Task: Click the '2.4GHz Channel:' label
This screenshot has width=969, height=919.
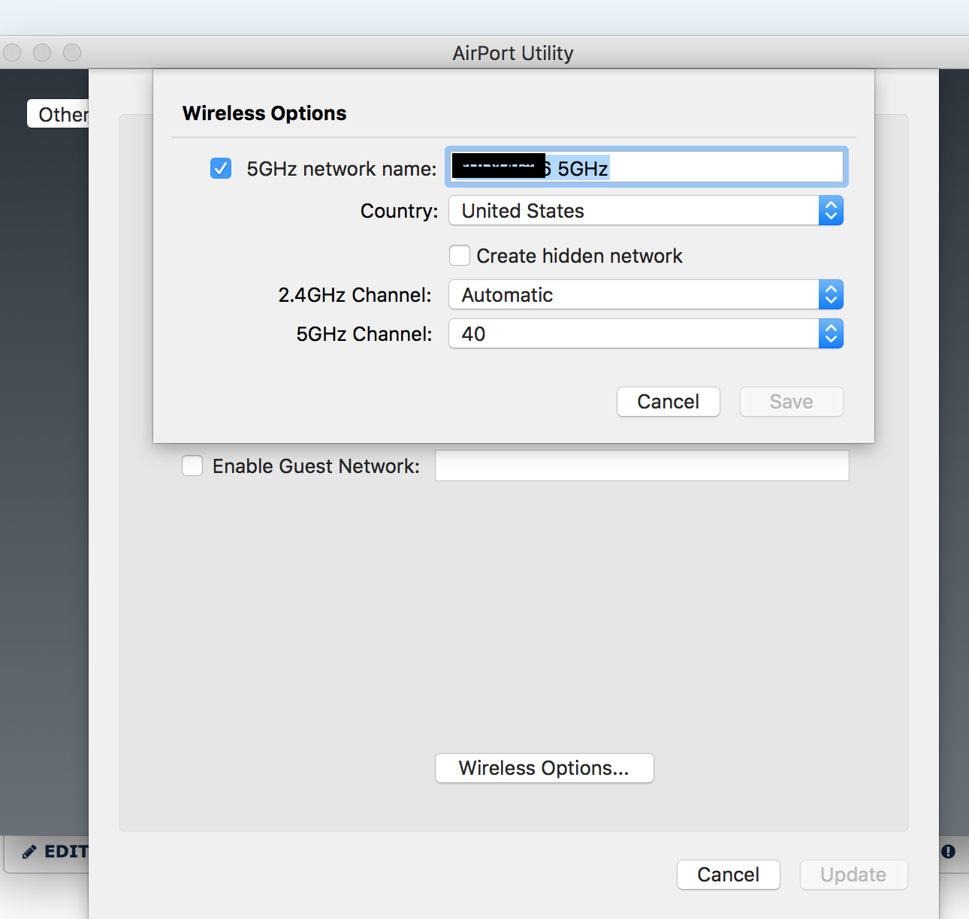Action: pos(355,295)
